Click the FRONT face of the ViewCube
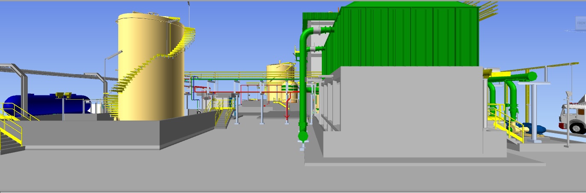 pos(581,23)
